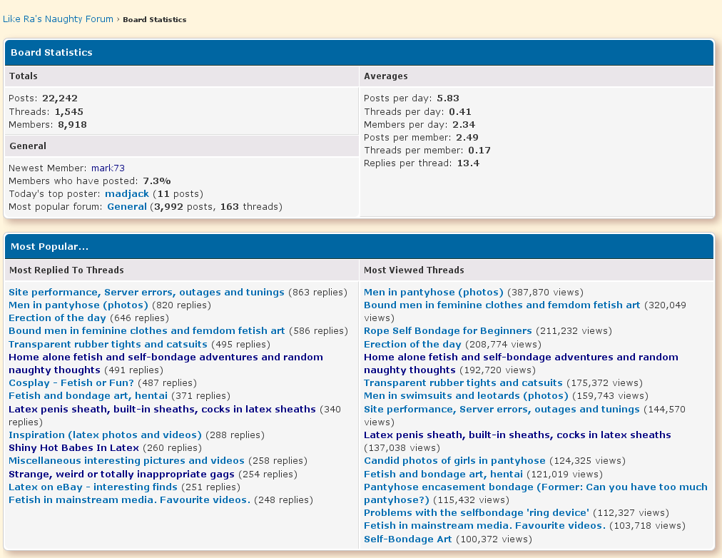Image resolution: width=722 pixels, height=558 pixels.
Task: Open Problems with the selfbondage 'ring device'
Action: click(477, 513)
